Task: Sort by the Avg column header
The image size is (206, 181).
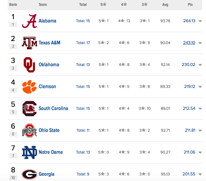Action: coord(165,5)
